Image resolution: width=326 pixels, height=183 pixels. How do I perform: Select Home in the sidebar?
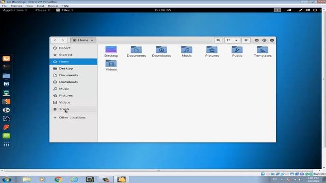pos(73,62)
